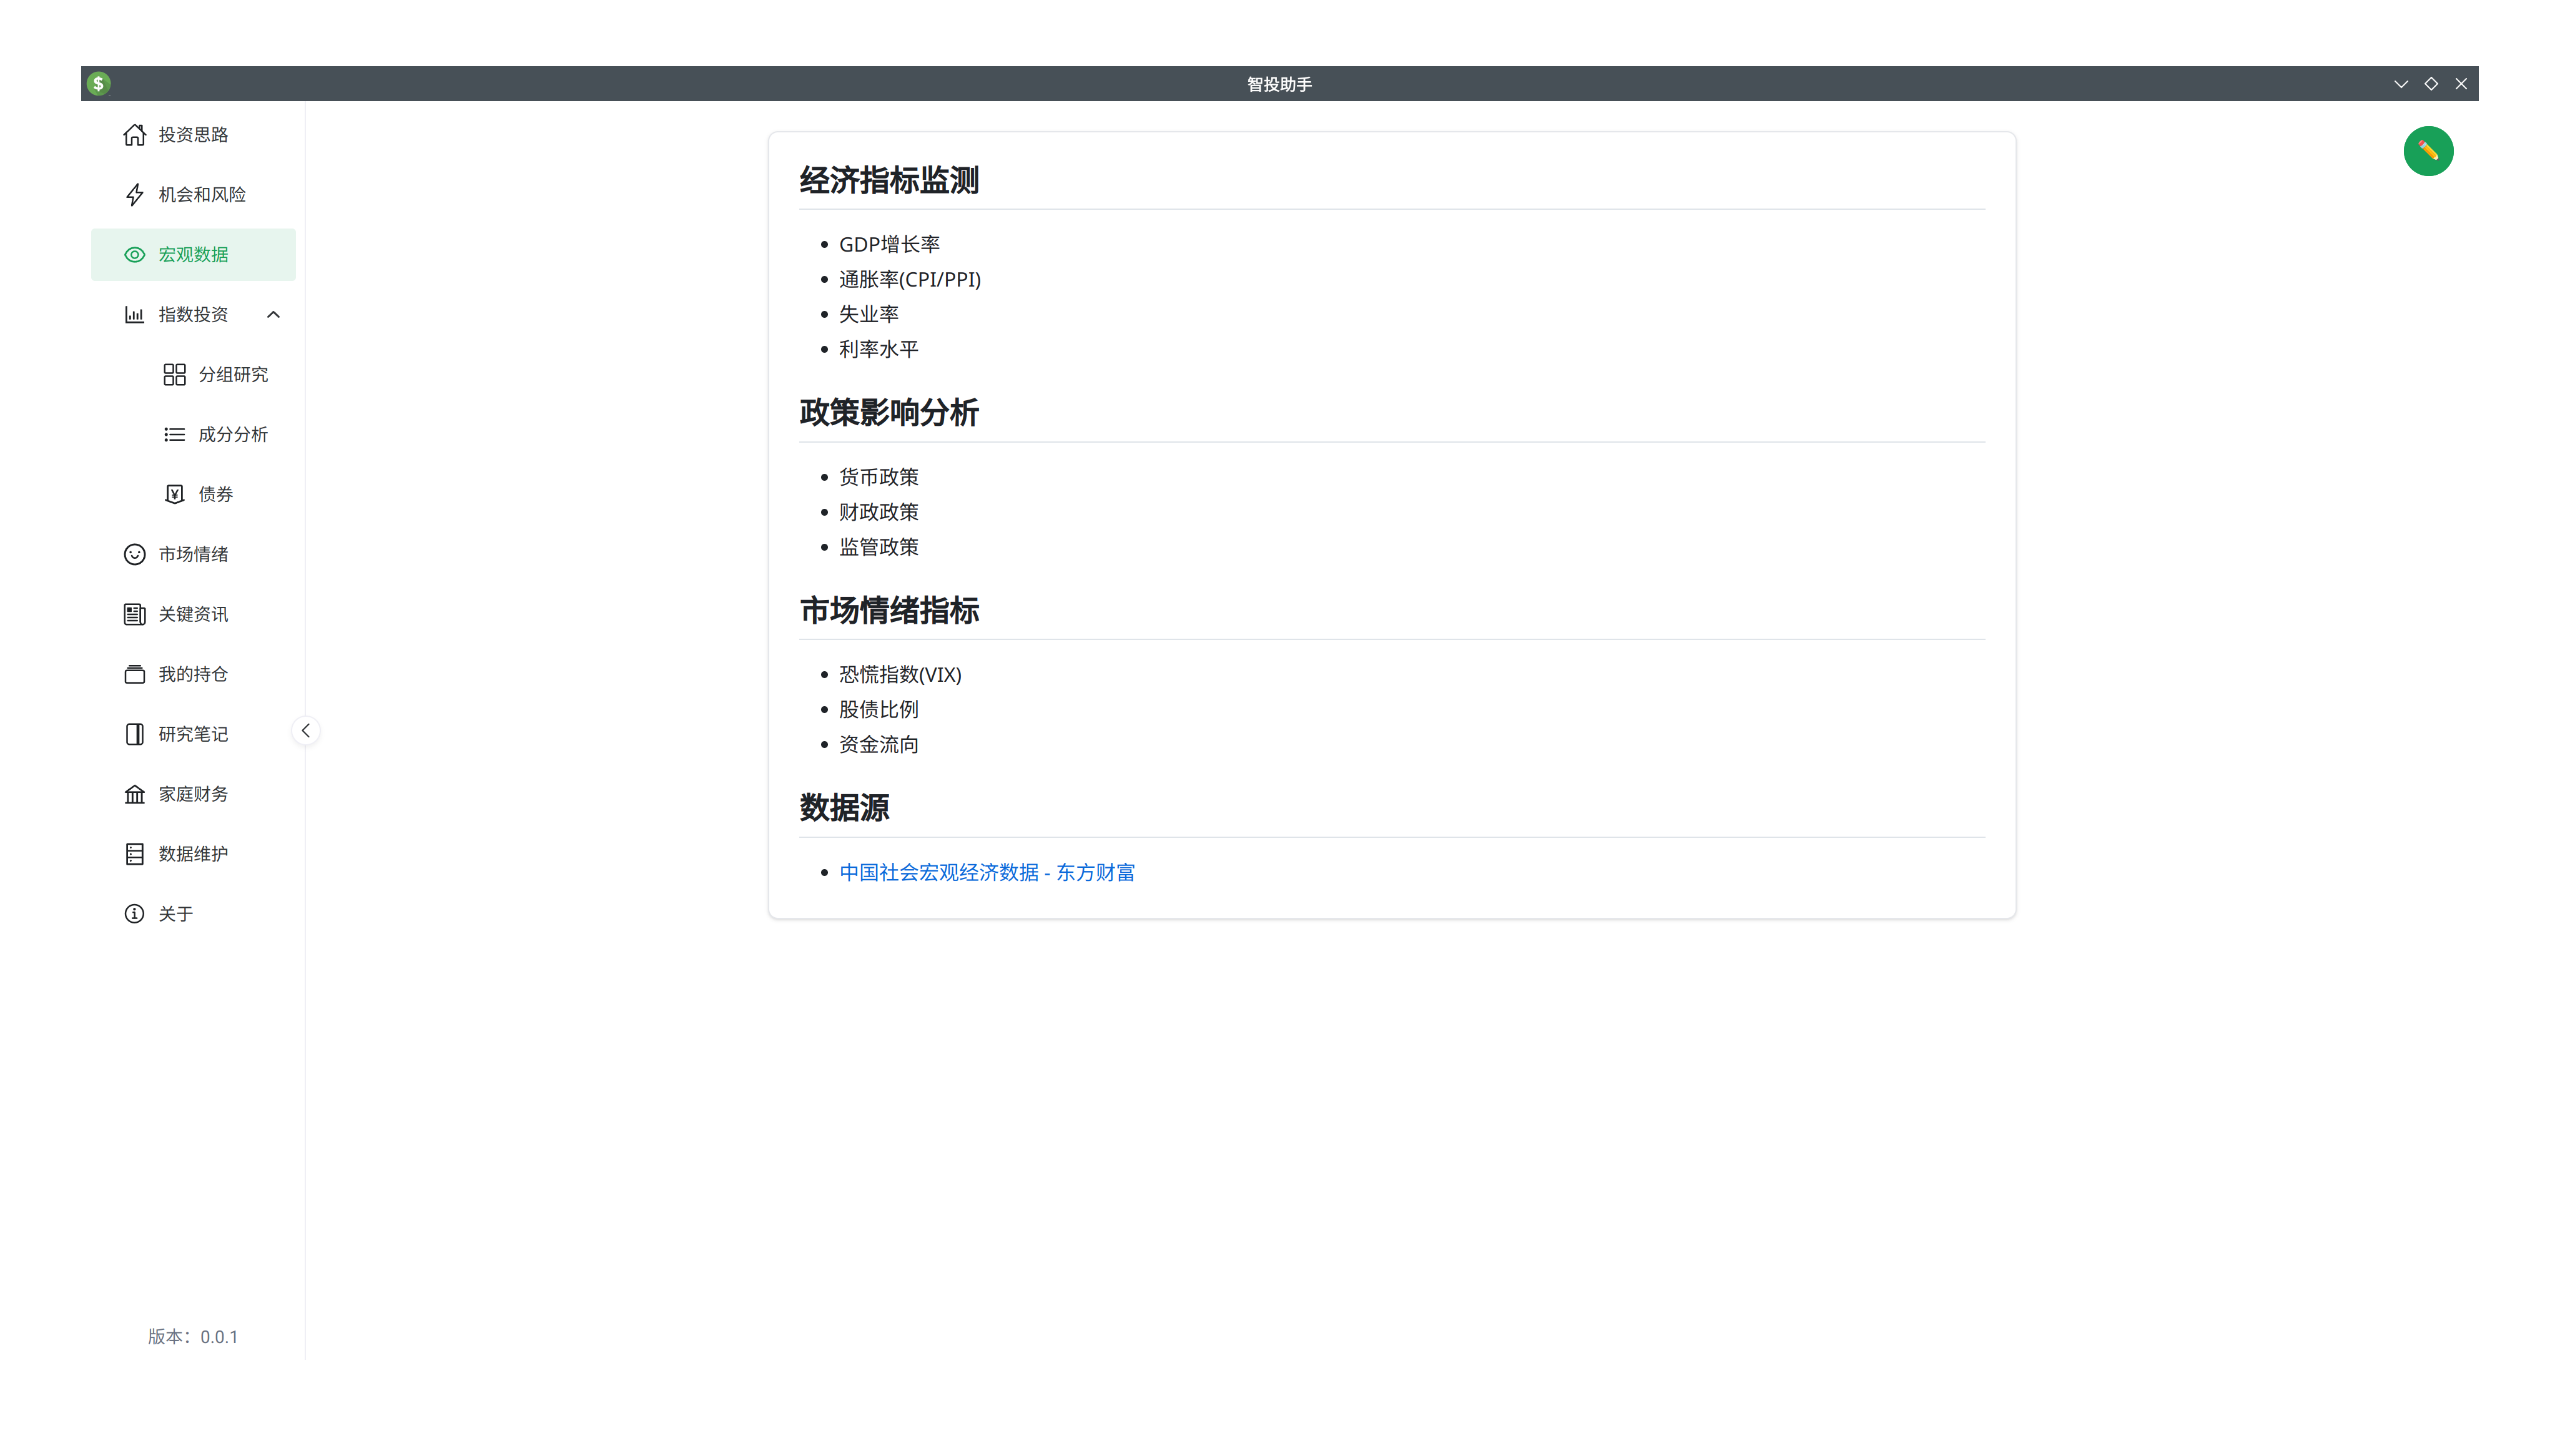Click the green dollar app icon in the title bar
The height and width of the screenshot is (1456, 2560).
(x=98, y=84)
